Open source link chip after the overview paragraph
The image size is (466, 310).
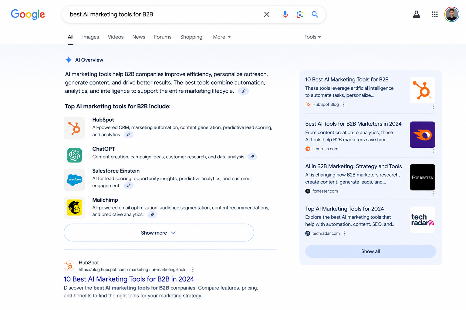point(243,91)
